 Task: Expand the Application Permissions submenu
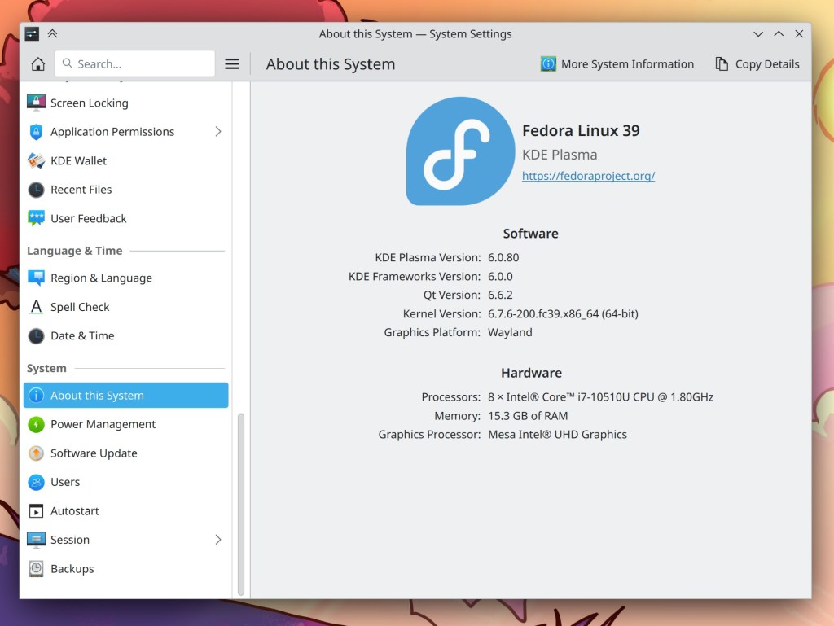217,131
